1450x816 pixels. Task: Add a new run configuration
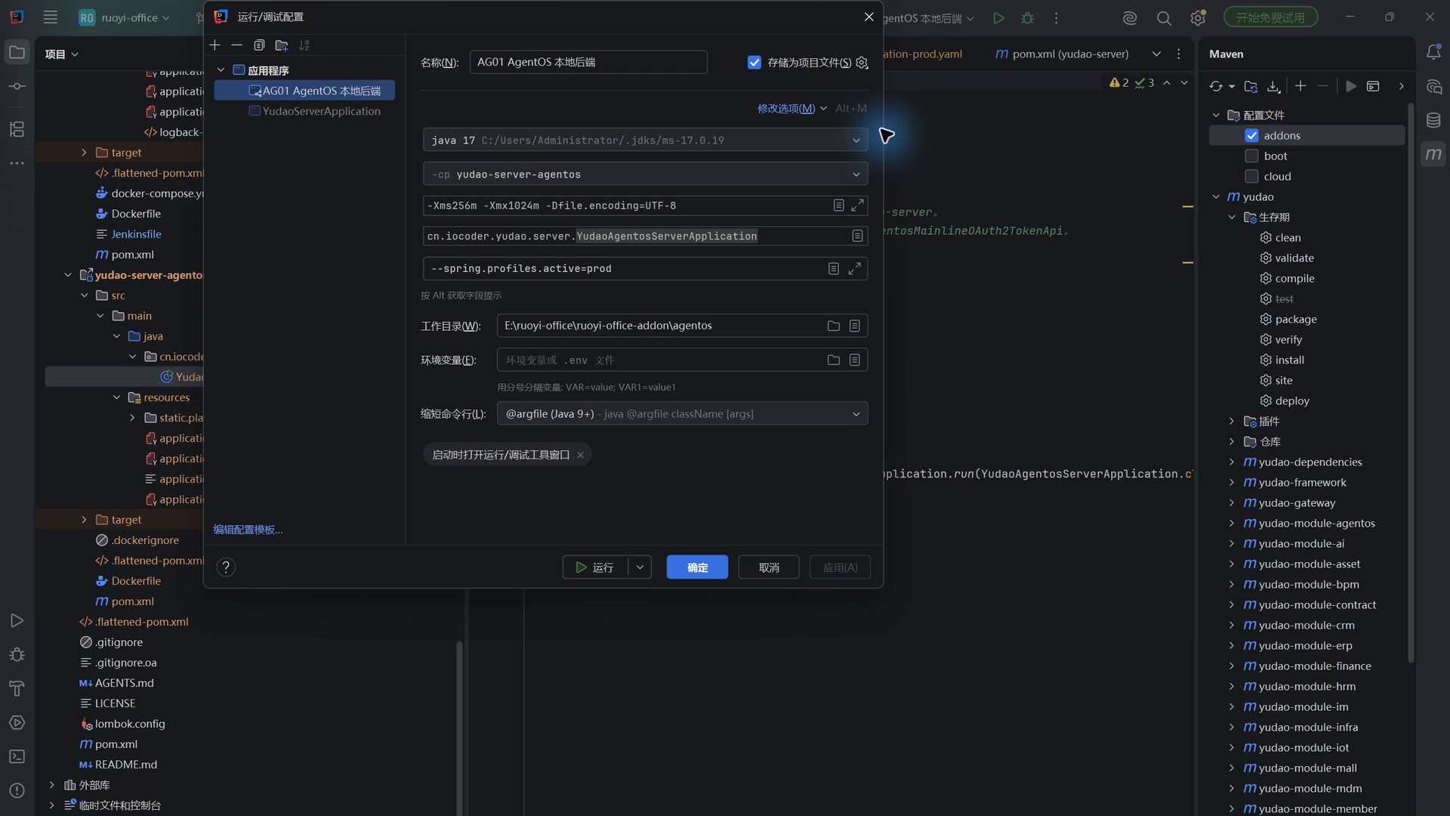pos(215,45)
